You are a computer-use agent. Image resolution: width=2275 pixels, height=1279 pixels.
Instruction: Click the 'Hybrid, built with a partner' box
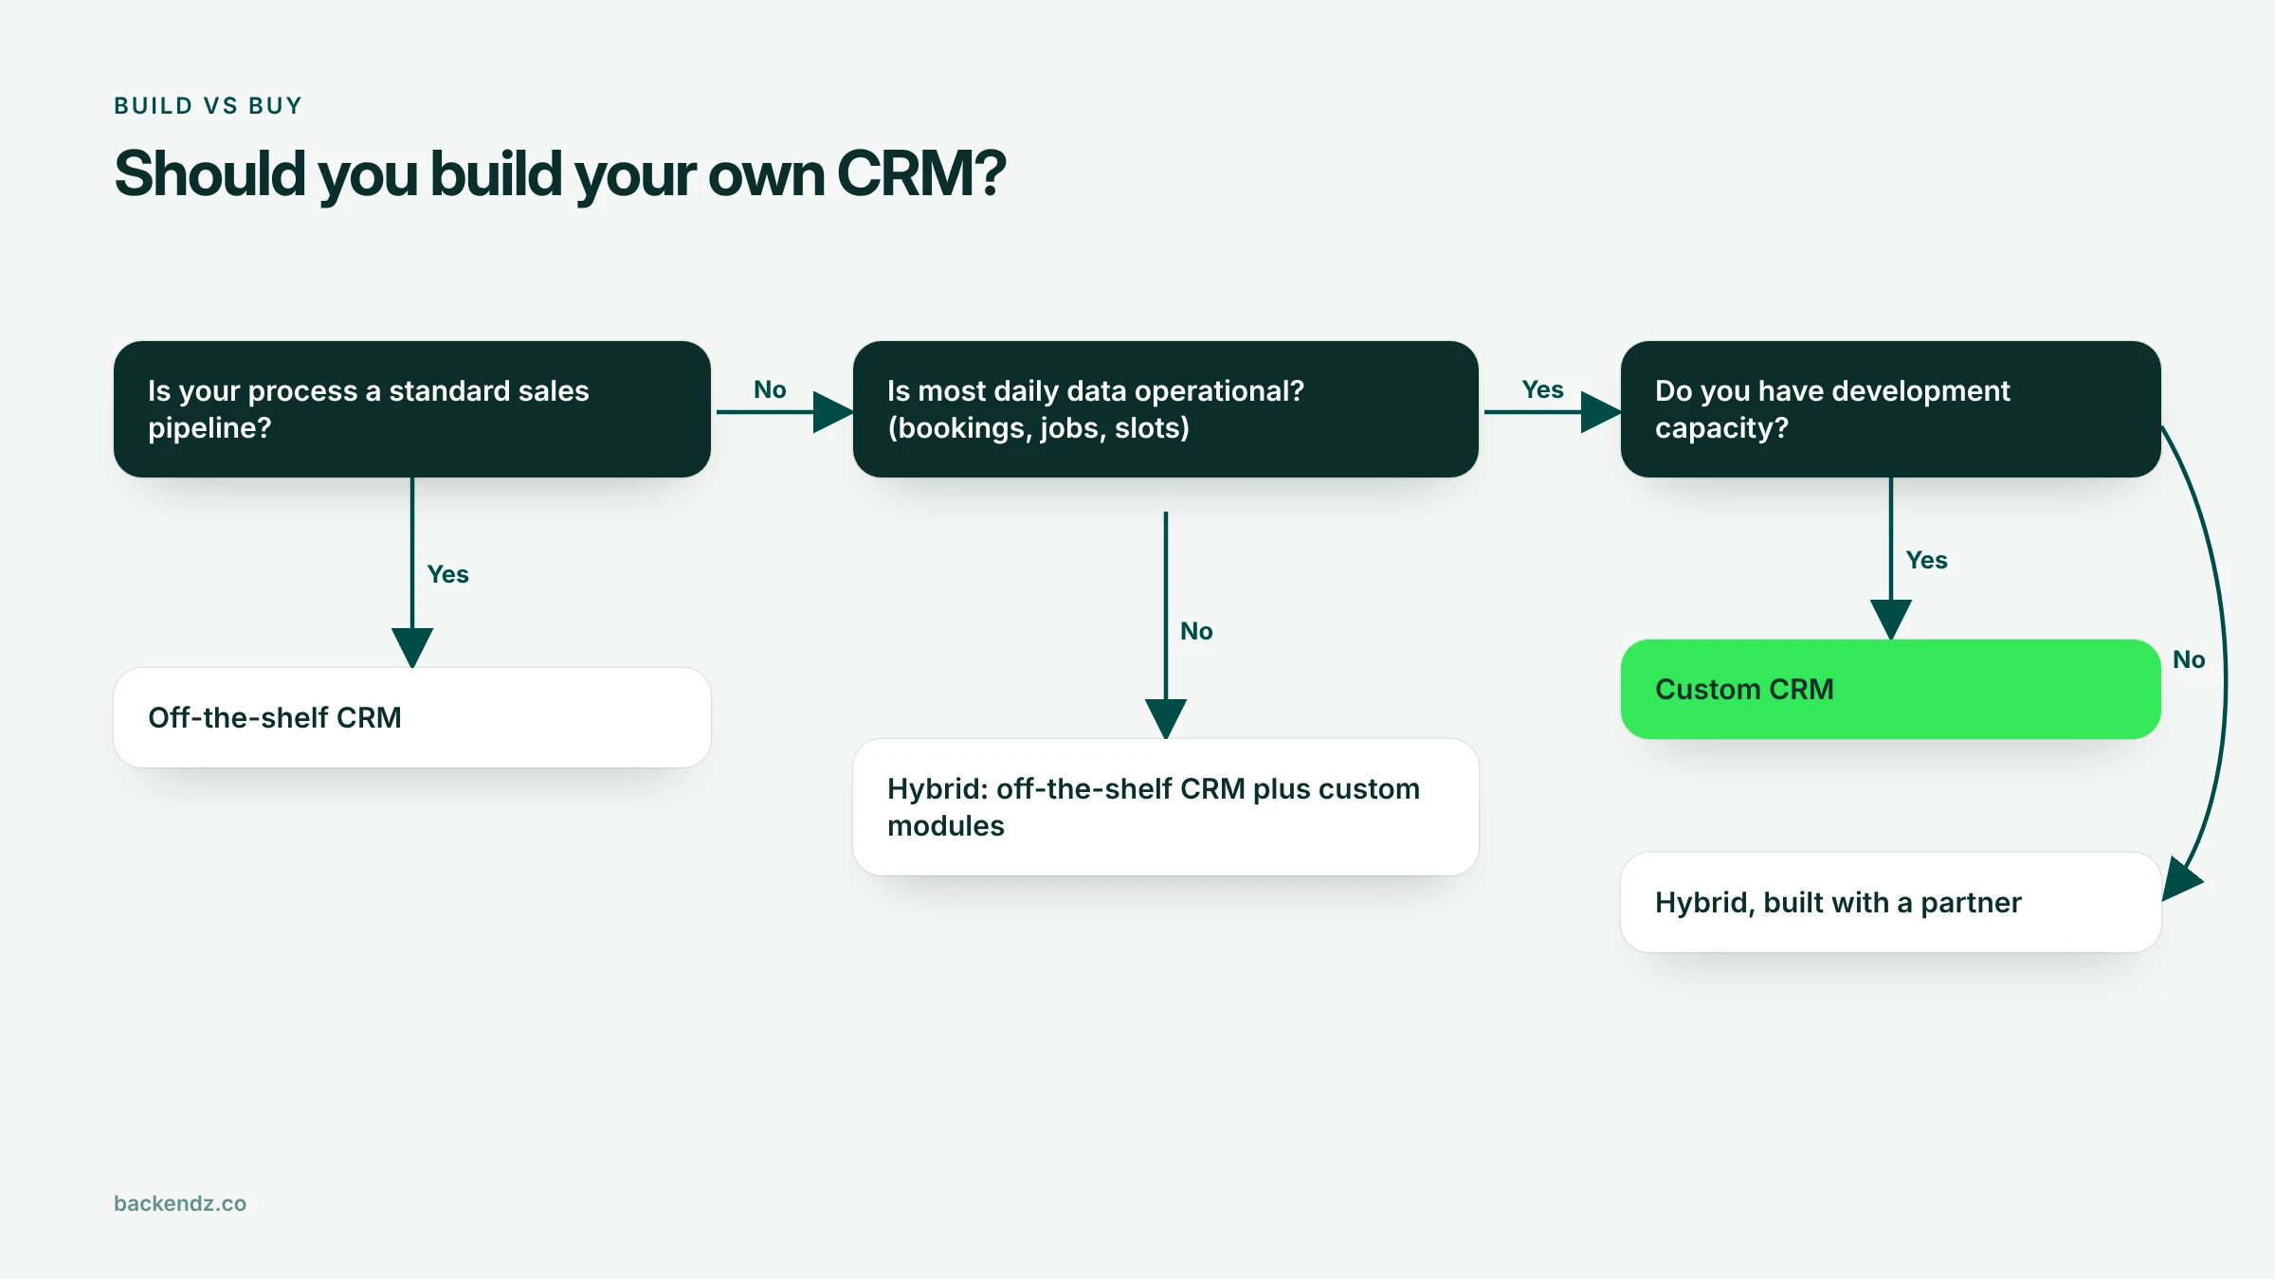[1891, 902]
